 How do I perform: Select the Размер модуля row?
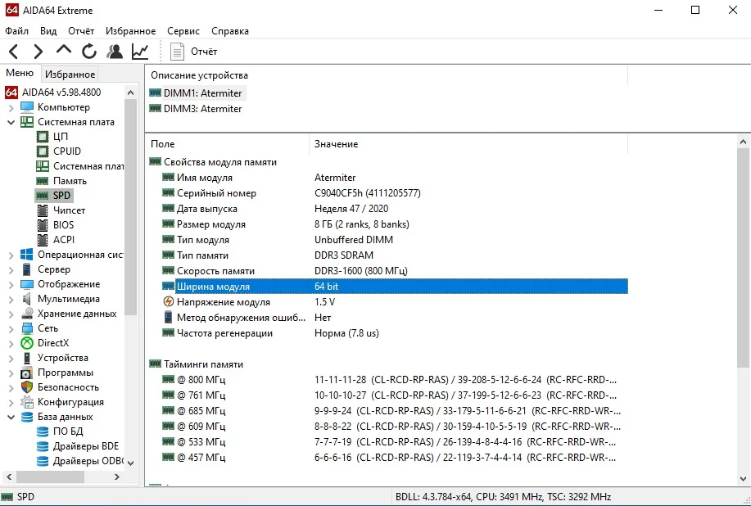395,224
